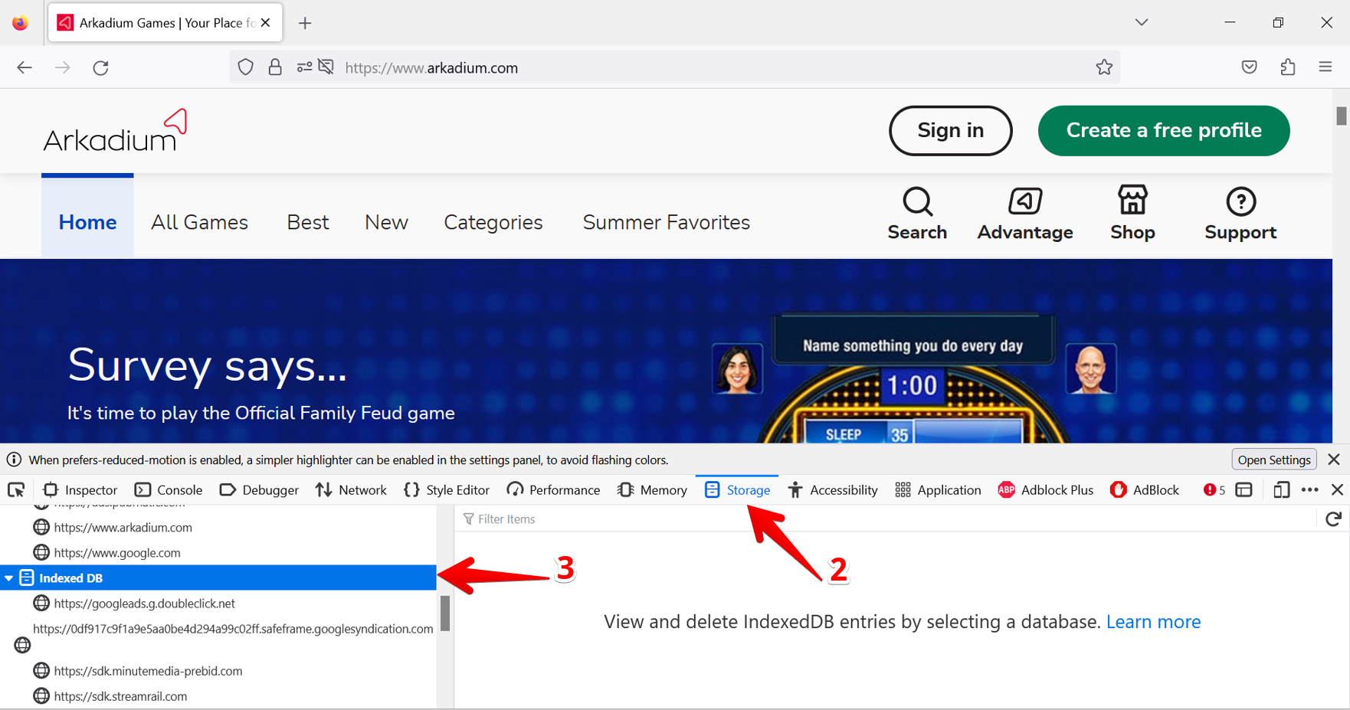Image resolution: width=1350 pixels, height=710 pixels.
Task: Switch to the Accessibility panel
Action: tap(833, 490)
